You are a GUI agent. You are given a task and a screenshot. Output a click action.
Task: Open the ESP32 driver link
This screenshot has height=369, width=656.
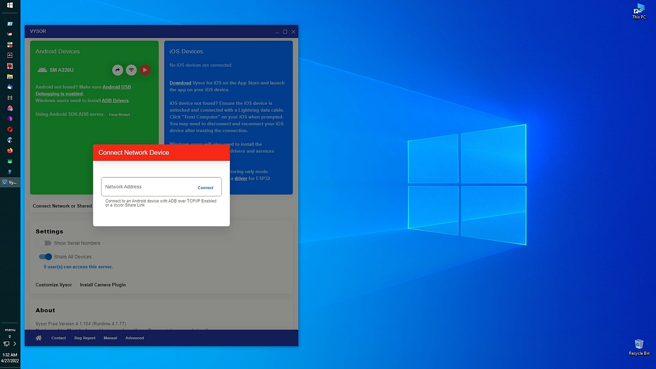[241, 179]
